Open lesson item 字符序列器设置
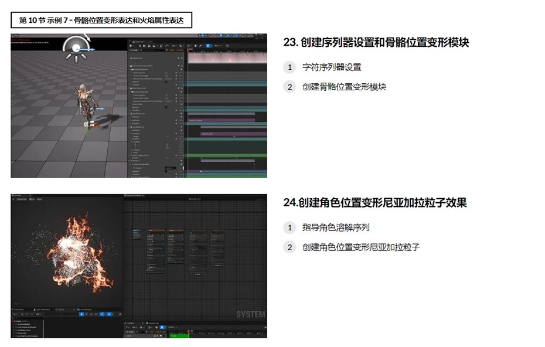Screen dimensions: 545x347 click(332, 67)
